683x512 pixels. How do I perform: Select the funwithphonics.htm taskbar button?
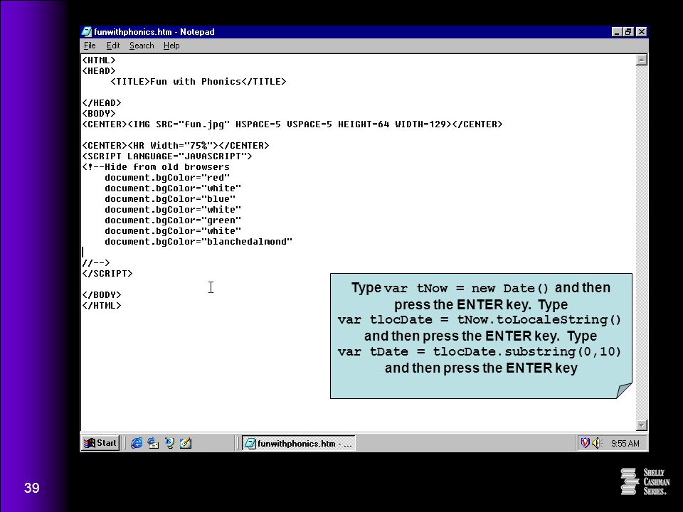coord(298,443)
